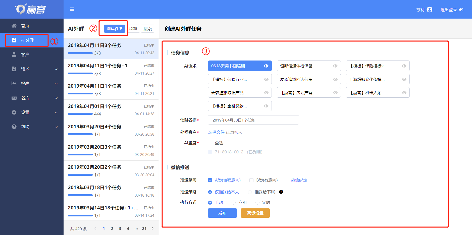Toggle the hamburger sidebar menu icon

coord(72,10)
